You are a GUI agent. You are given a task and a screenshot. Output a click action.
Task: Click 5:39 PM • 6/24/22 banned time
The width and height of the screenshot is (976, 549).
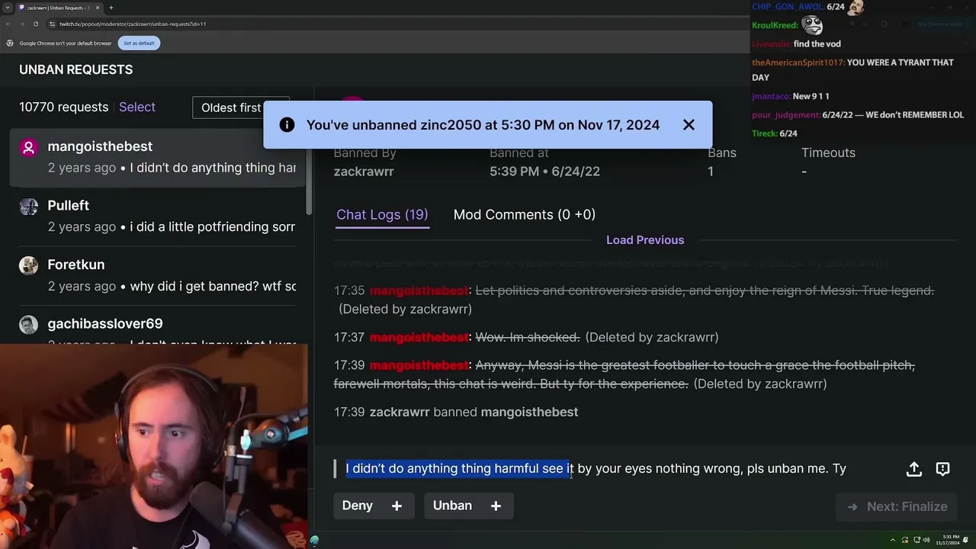pyautogui.click(x=544, y=172)
